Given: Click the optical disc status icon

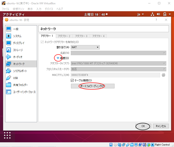Looking at the screenshot, I should 115,145.
